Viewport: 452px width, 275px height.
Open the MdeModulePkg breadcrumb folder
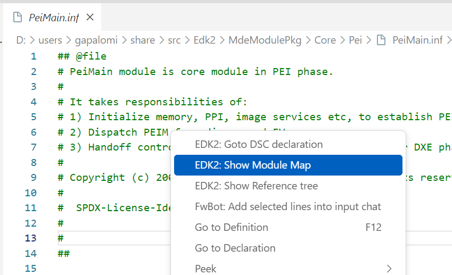[x=265, y=40]
